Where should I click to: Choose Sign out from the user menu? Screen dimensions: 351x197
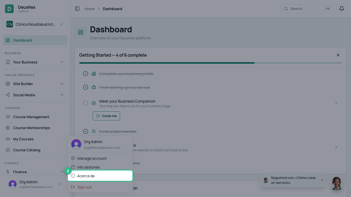(100, 187)
